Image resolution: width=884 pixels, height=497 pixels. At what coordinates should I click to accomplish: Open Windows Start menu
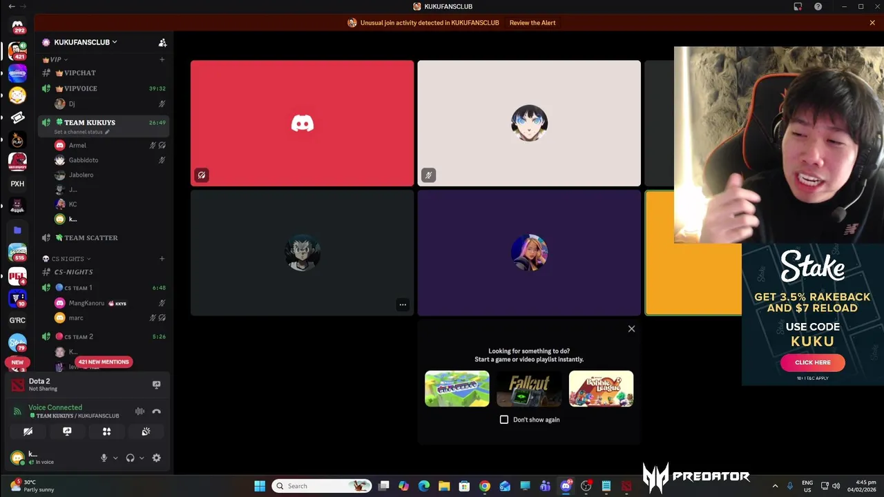260,486
